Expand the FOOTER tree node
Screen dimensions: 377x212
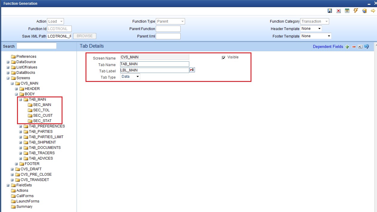pos(16,164)
